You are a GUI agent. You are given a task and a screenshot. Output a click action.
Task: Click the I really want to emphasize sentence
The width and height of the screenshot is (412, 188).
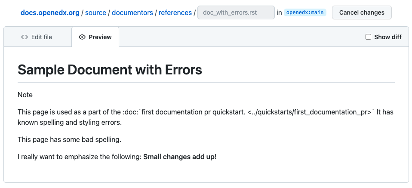(80, 157)
